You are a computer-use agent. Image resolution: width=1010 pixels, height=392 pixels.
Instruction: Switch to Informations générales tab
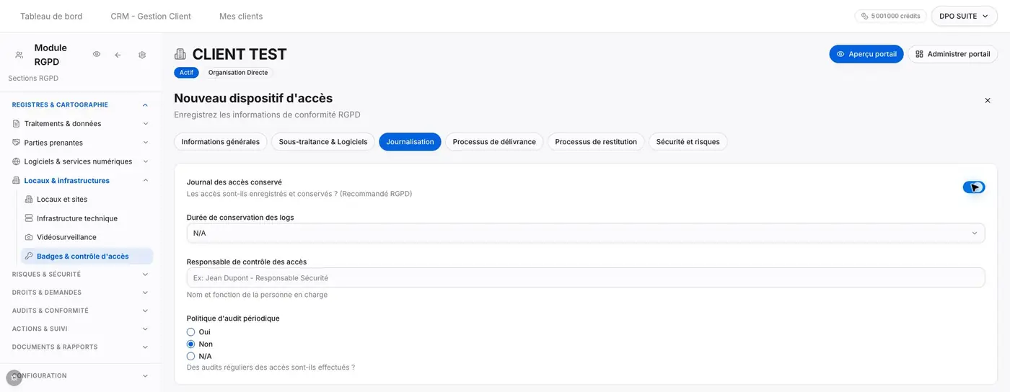[x=221, y=142]
